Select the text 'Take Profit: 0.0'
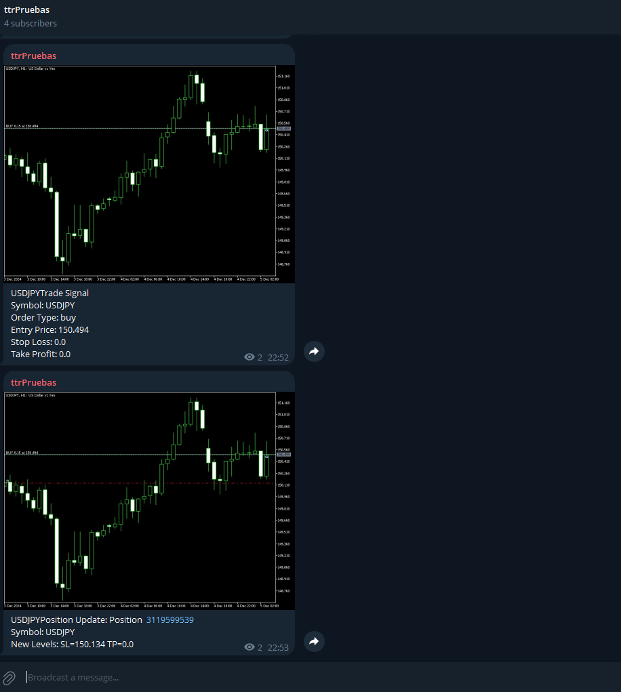 [41, 354]
